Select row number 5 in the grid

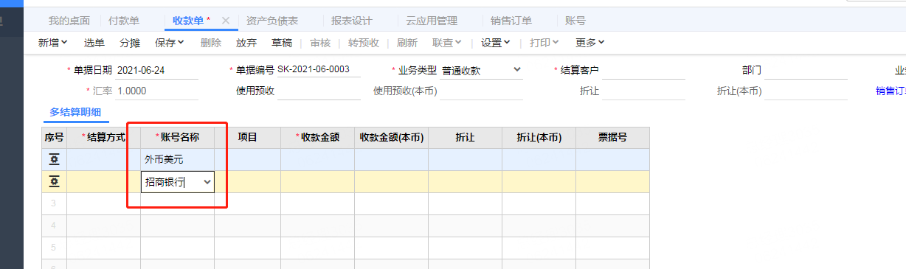coord(55,248)
